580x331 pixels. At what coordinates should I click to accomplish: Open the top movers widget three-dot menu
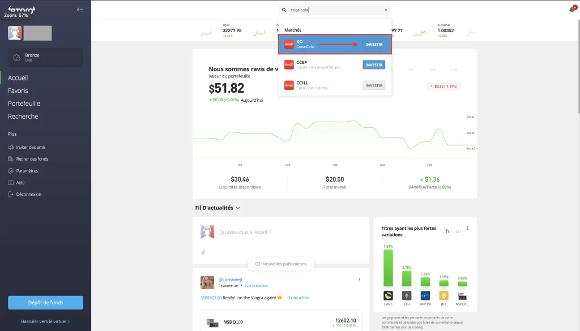click(467, 228)
